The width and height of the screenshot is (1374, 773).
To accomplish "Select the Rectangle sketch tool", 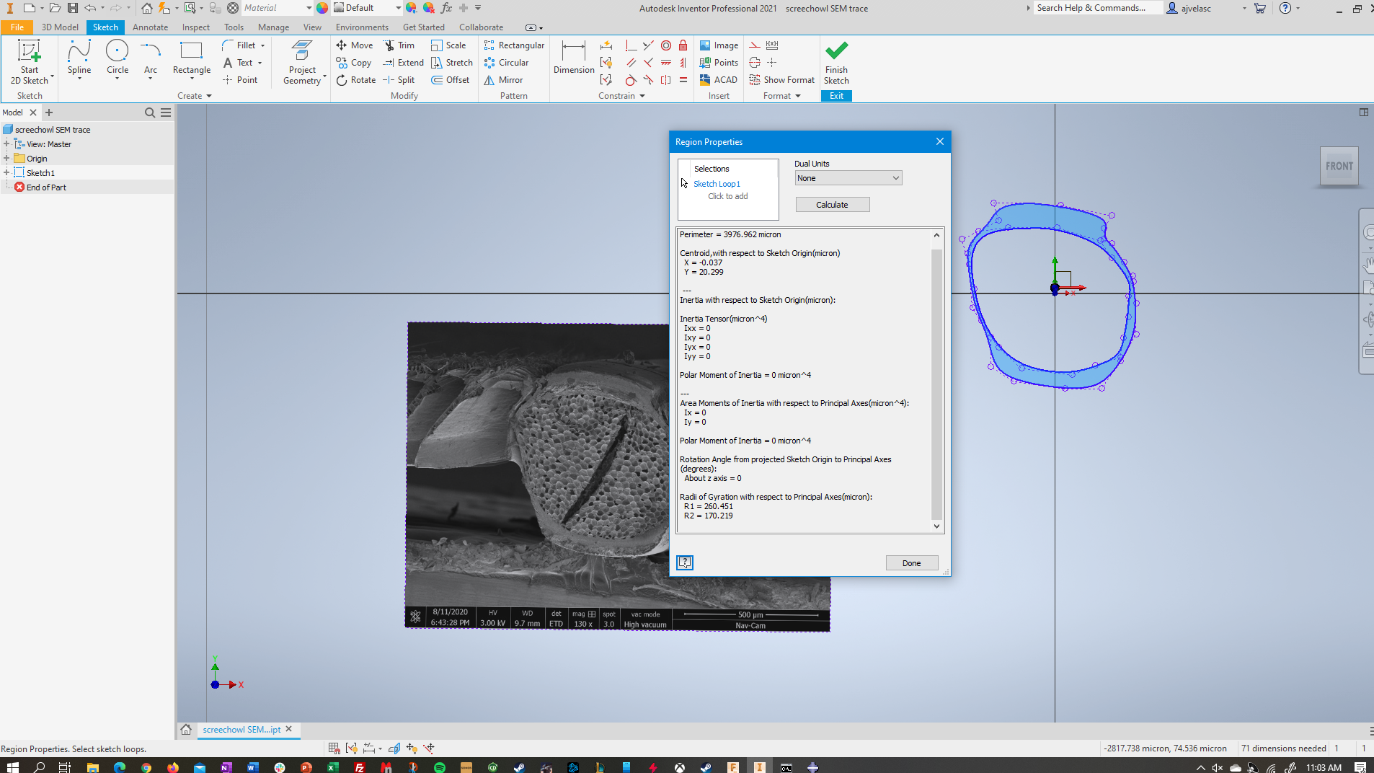I will (191, 58).
